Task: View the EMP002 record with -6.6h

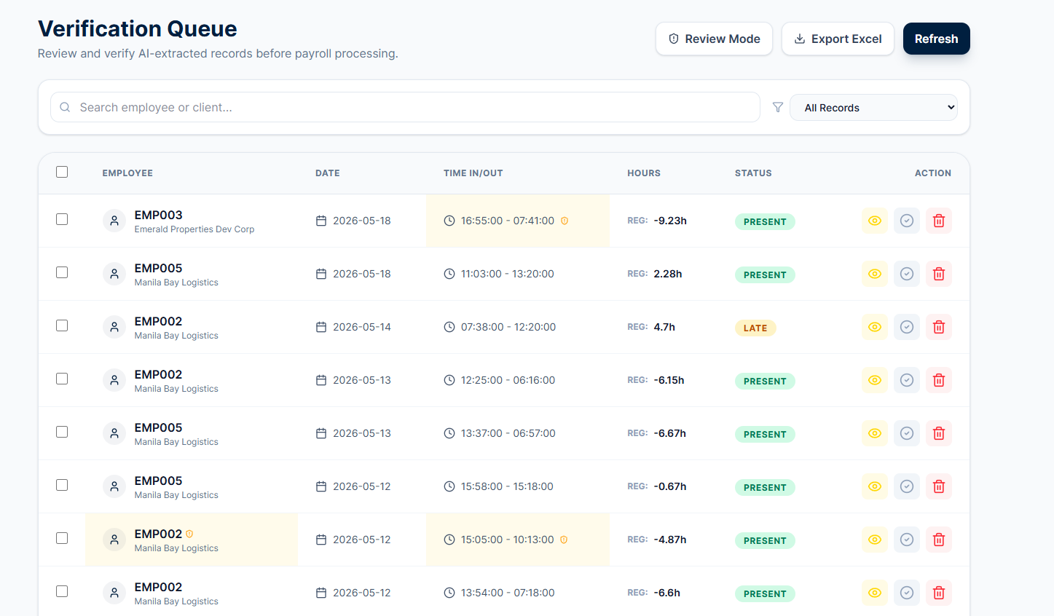Action: (x=875, y=593)
